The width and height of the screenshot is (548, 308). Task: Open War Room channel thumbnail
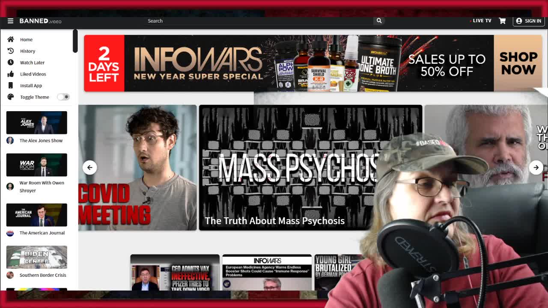point(36,165)
